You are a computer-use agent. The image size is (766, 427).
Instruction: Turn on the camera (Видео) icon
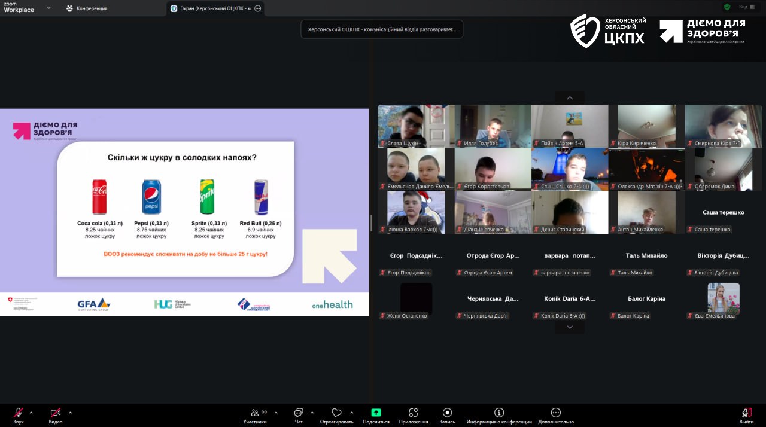tap(56, 413)
